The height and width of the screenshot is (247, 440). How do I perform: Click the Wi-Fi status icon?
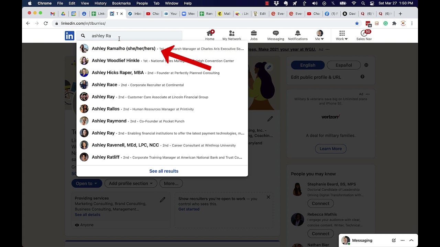tap(354, 3)
